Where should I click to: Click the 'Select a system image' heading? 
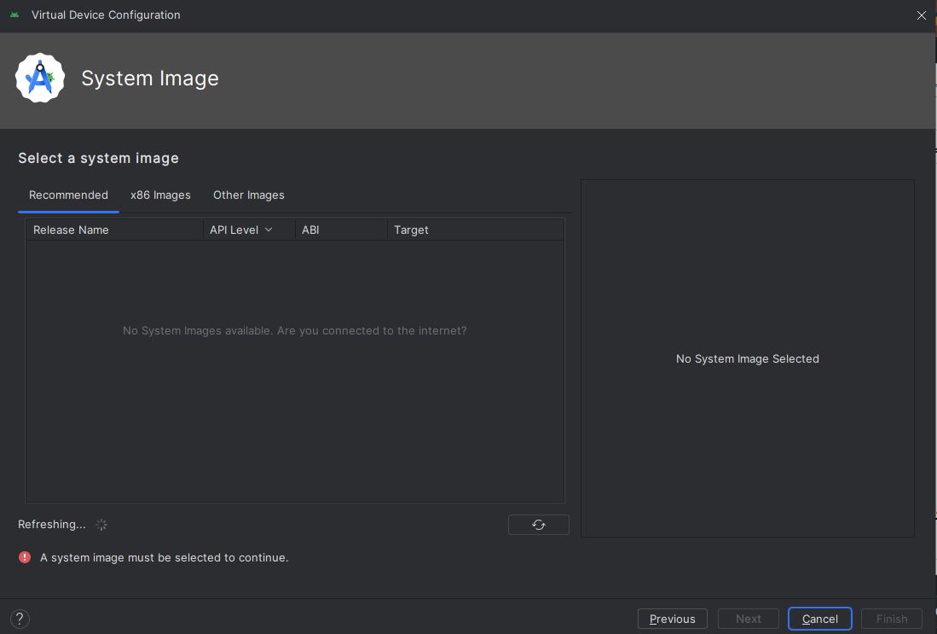coord(98,158)
